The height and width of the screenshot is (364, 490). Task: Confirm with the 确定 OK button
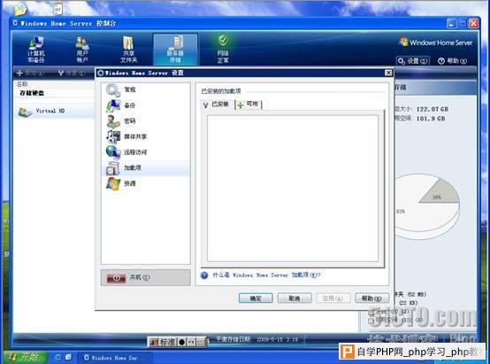coord(256,298)
